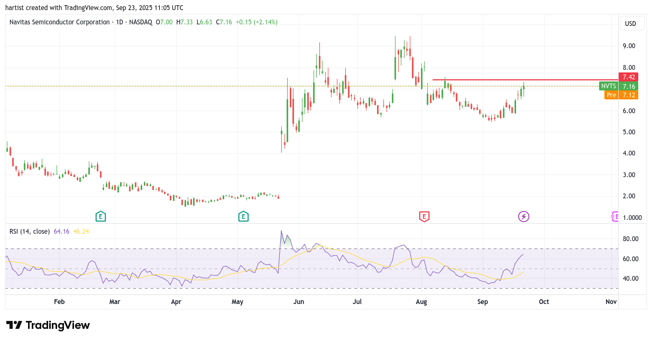Image resolution: width=652 pixels, height=341 pixels.
Task: Click the close price C7.16 value
Action: tap(224, 22)
